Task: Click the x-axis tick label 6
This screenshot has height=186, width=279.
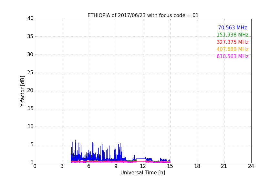Action: [x=89, y=166]
